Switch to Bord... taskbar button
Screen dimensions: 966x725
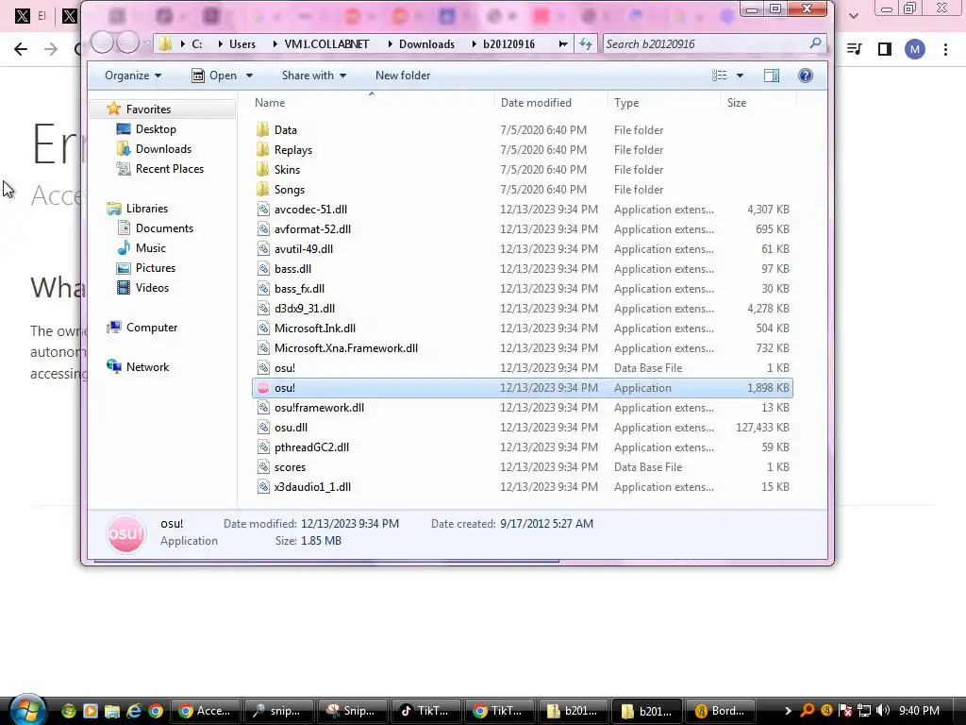tap(721, 711)
